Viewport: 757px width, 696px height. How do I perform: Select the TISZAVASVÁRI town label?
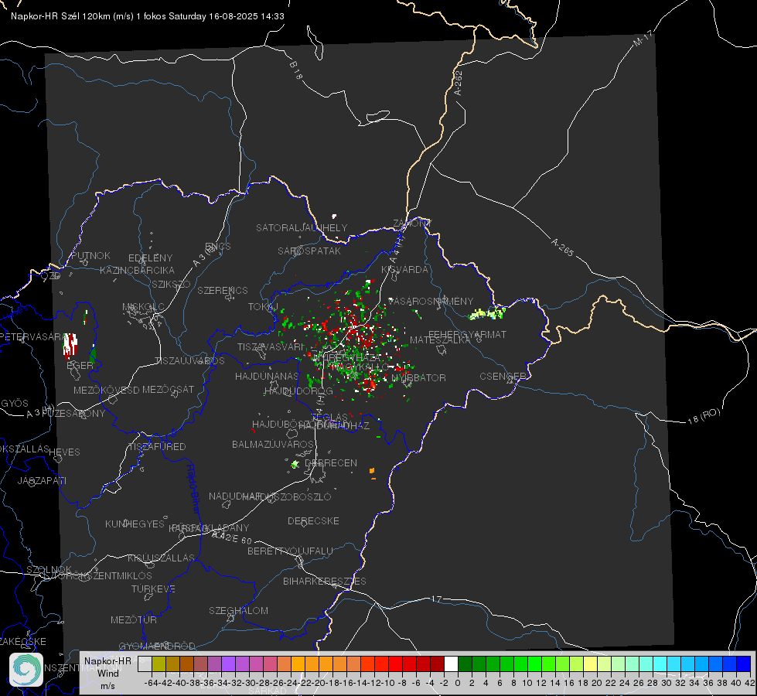coord(271,346)
